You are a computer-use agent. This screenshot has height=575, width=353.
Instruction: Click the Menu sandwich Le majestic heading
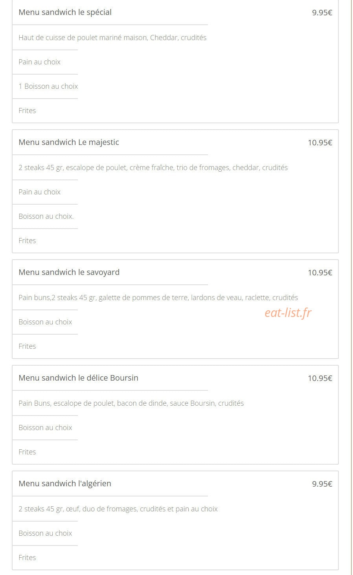[x=69, y=142]
